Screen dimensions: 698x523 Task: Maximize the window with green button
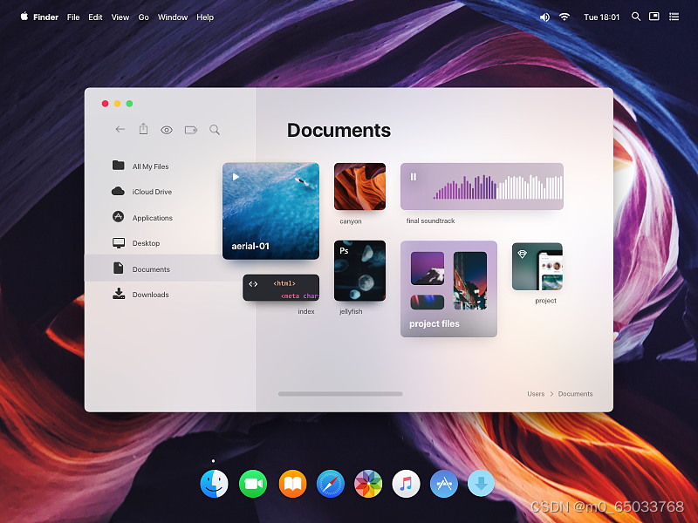point(129,104)
